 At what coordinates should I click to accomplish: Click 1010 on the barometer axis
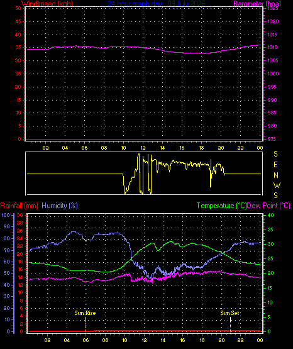click(272, 47)
